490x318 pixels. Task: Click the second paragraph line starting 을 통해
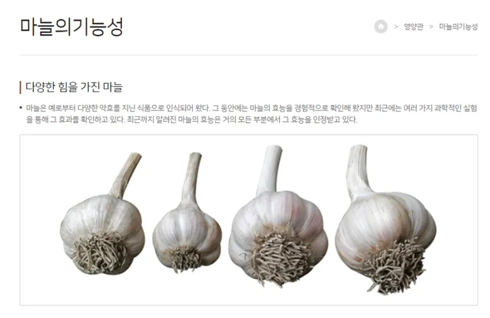(192, 119)
